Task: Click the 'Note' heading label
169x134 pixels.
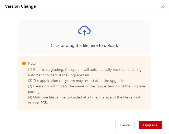Action: point(32,63)
